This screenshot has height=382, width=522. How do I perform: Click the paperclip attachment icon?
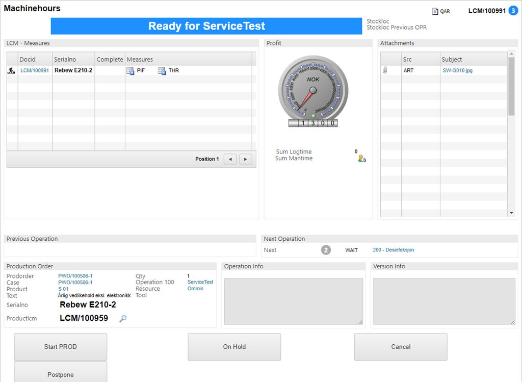pos(385,70)
